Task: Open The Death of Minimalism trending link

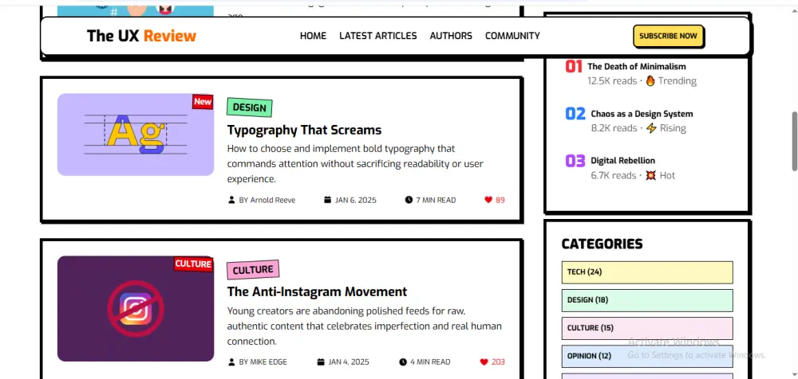Action: (636, 67)
